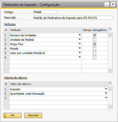118x122 pixels.
Task: Uncheck mandatory field for Preço Fixo
Action: tap(95, 44)
